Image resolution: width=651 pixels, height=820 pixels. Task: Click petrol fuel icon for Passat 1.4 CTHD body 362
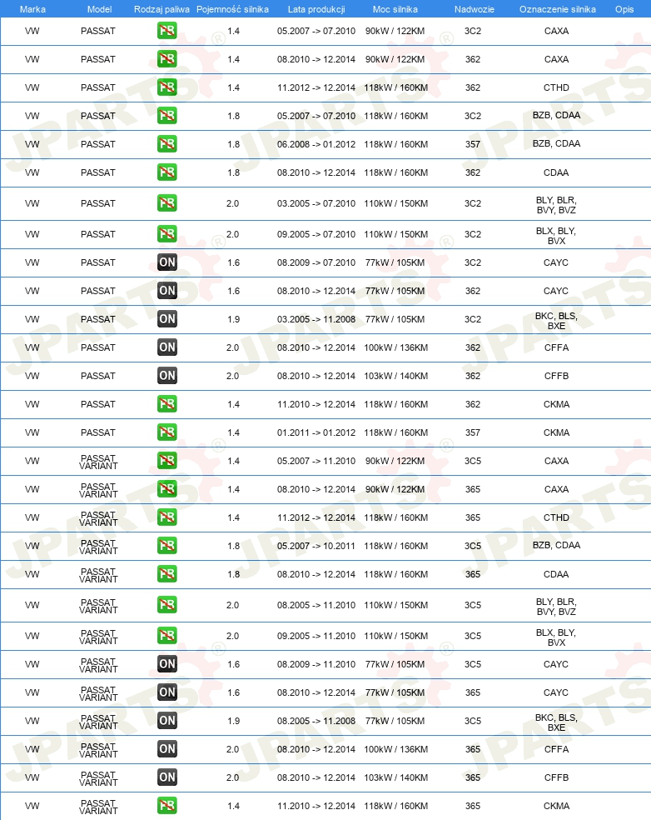167,87
